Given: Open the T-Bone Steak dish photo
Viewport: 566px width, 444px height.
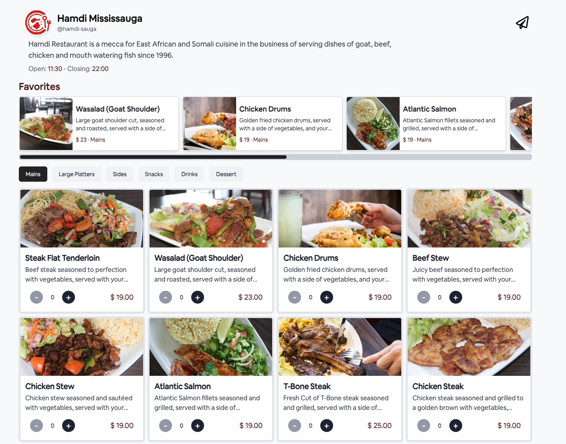Looking at the screenshot, I should point(340,347).
